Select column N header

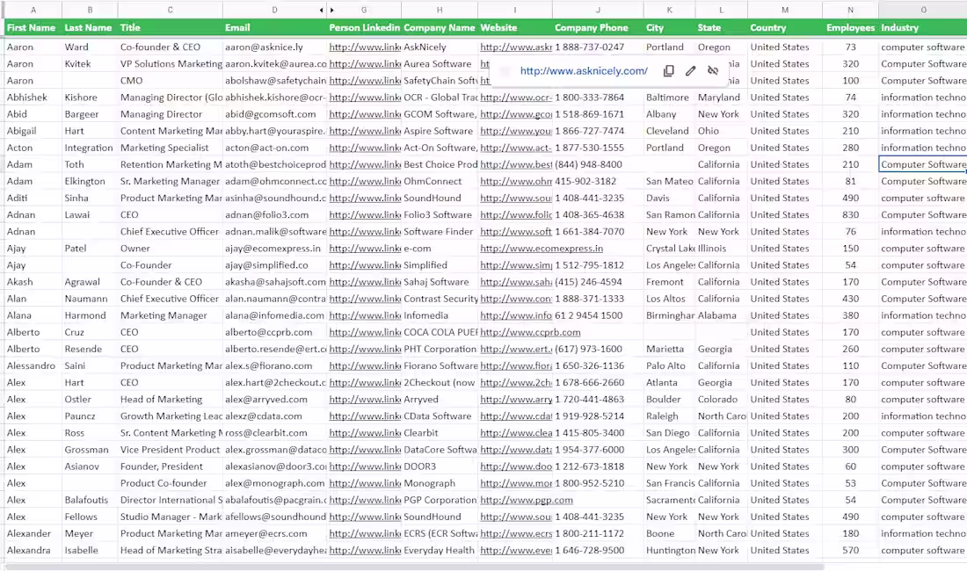pyautogui.click(x=850, y=10)
